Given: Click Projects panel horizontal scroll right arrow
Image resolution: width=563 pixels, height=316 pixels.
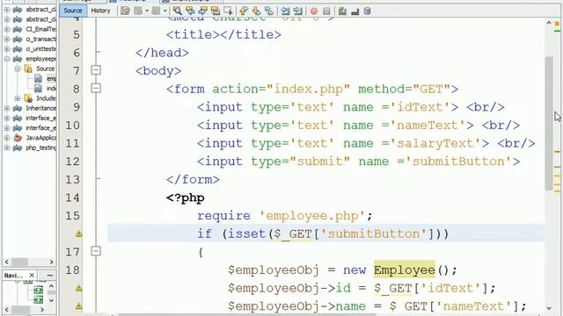Looking at the screenshot, I should tap(51, 262).
